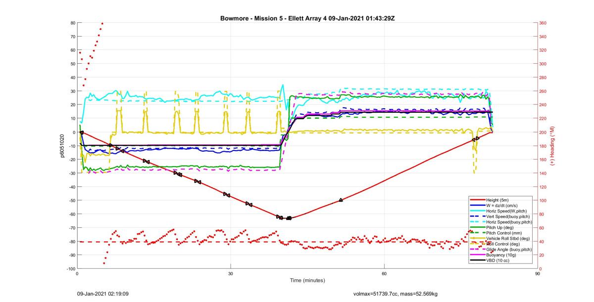This screenshot has height=302, width=594.
Task: Click the '90' tick on the time axis
Action: pos(537,273)
